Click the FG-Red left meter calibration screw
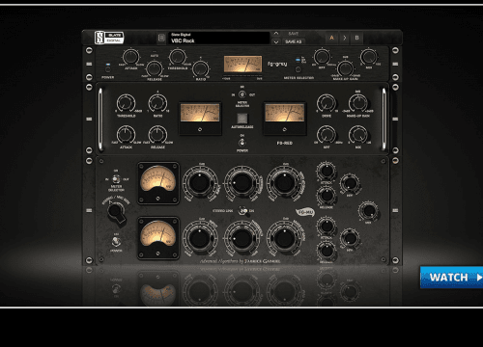This screenshot has height=347, width=483. click(200, 129)
